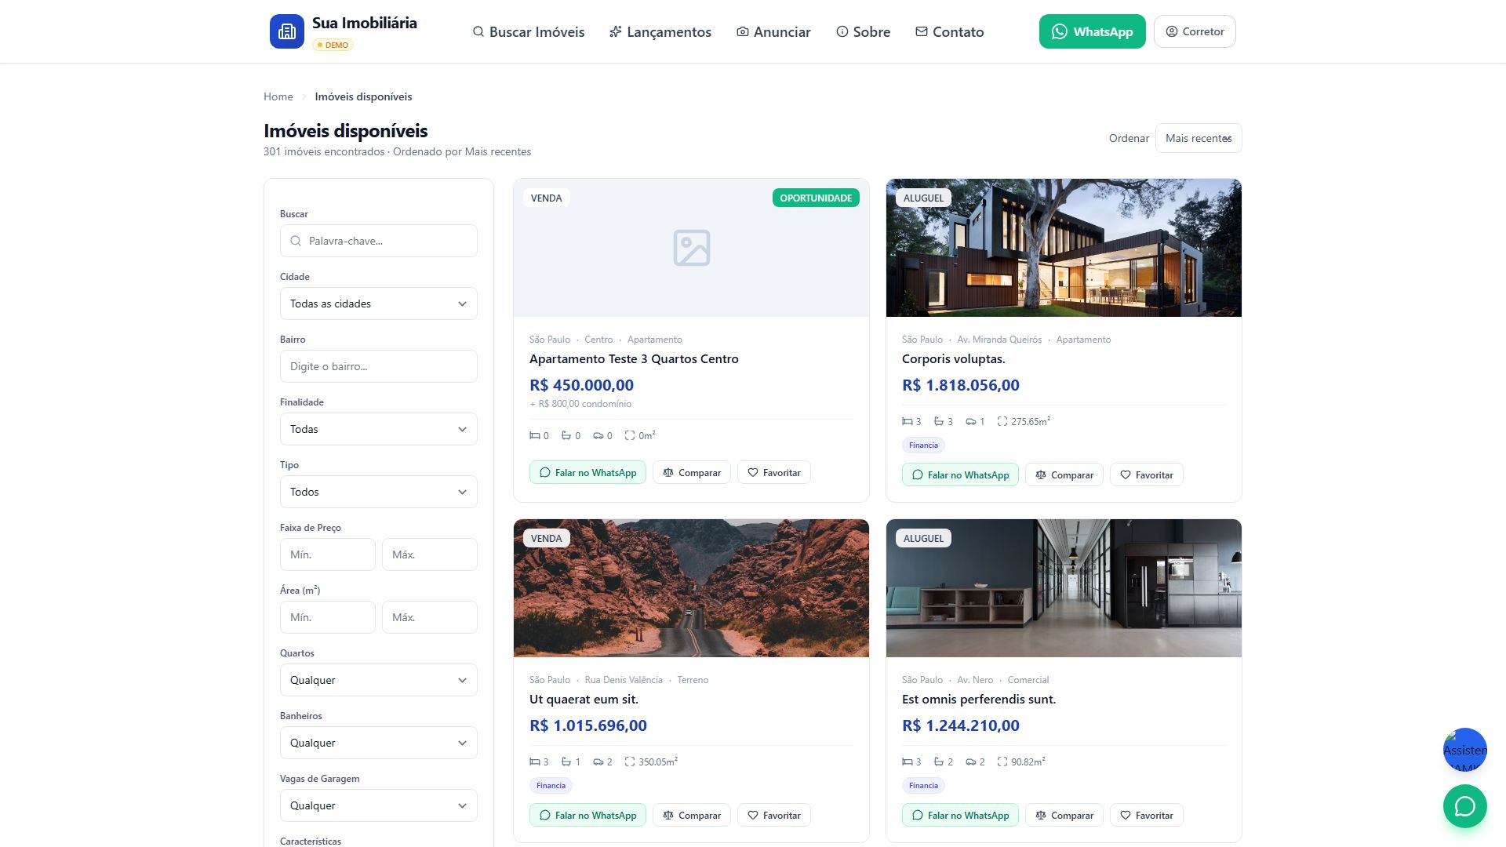Click magnifier icon in Palavra-chave search field

296,241
